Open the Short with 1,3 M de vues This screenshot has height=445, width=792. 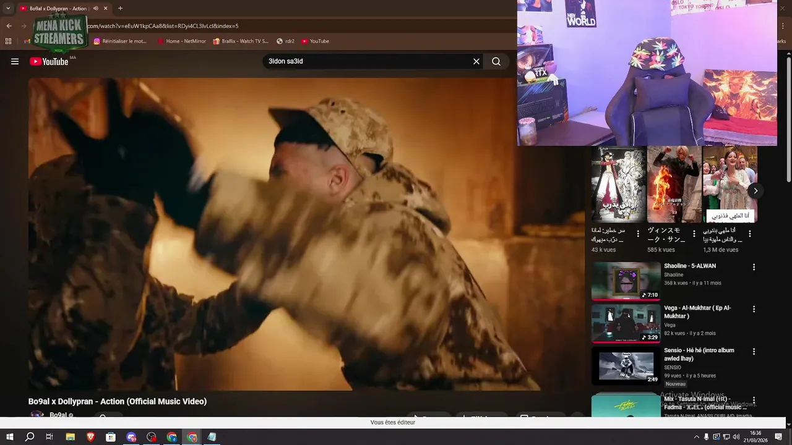(x=730, y=184)
